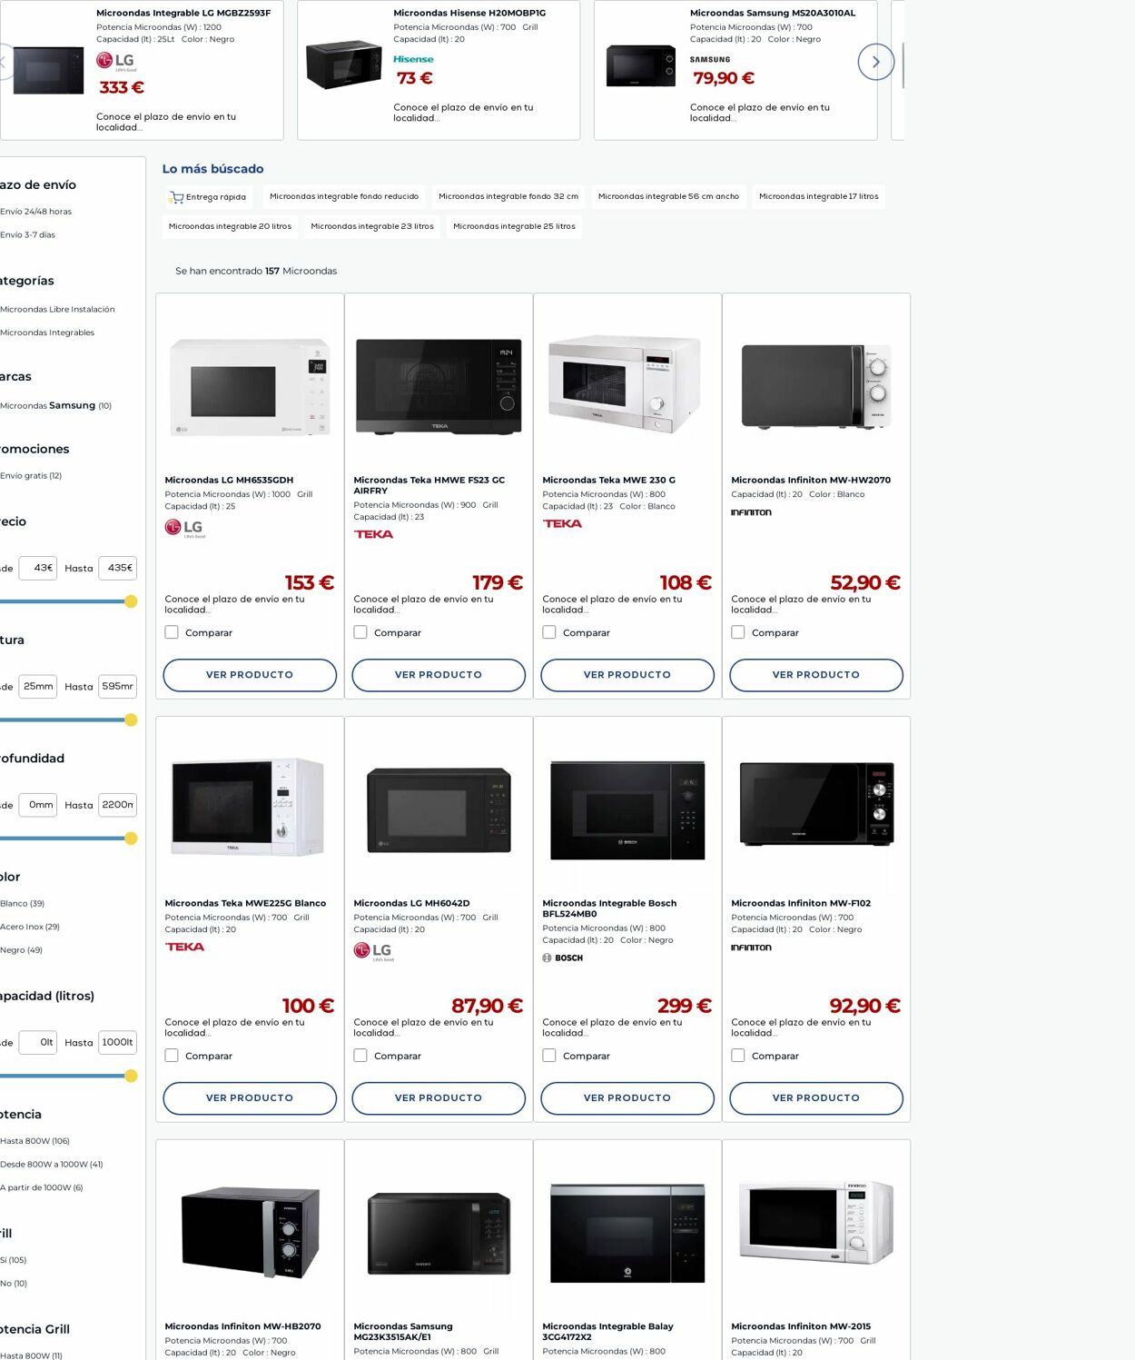Check Comparar for Bosch BFL524MB0
Screen dimensions: 1135x1360
coord(549,1056)
